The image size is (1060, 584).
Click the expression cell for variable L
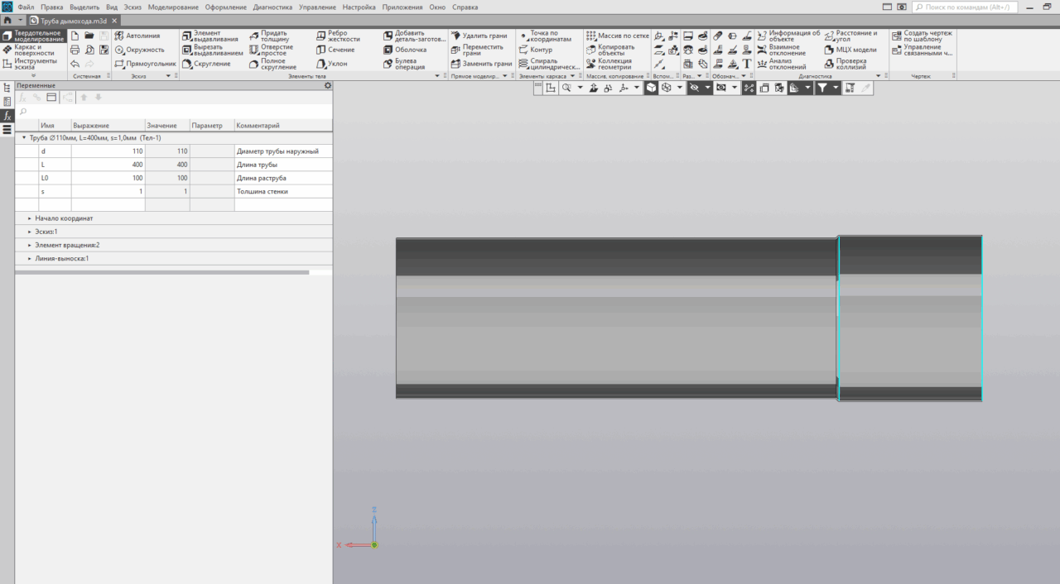pos(108,165)
